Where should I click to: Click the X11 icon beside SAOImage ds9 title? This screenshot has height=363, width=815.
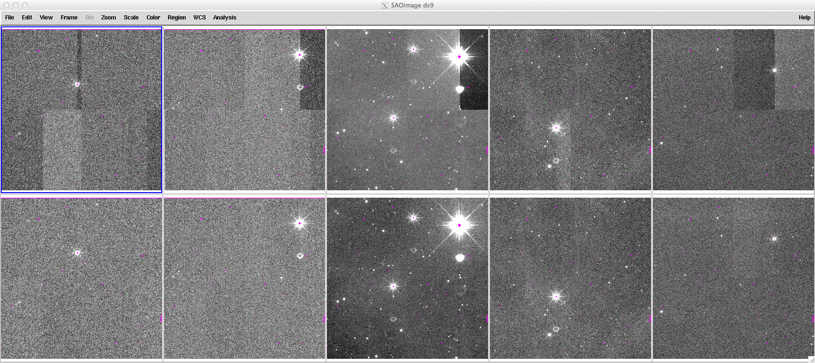click(384, 6)
